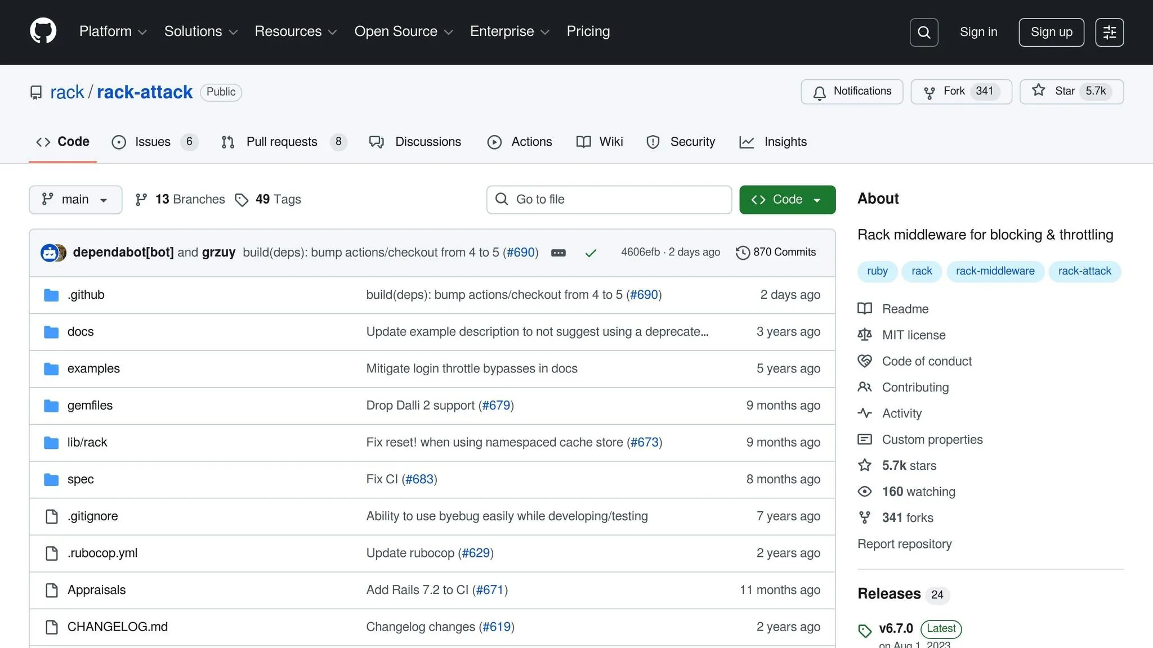Open the gemfiles folder
This screenshot has width=1153, height=648.
pos(90,406)
